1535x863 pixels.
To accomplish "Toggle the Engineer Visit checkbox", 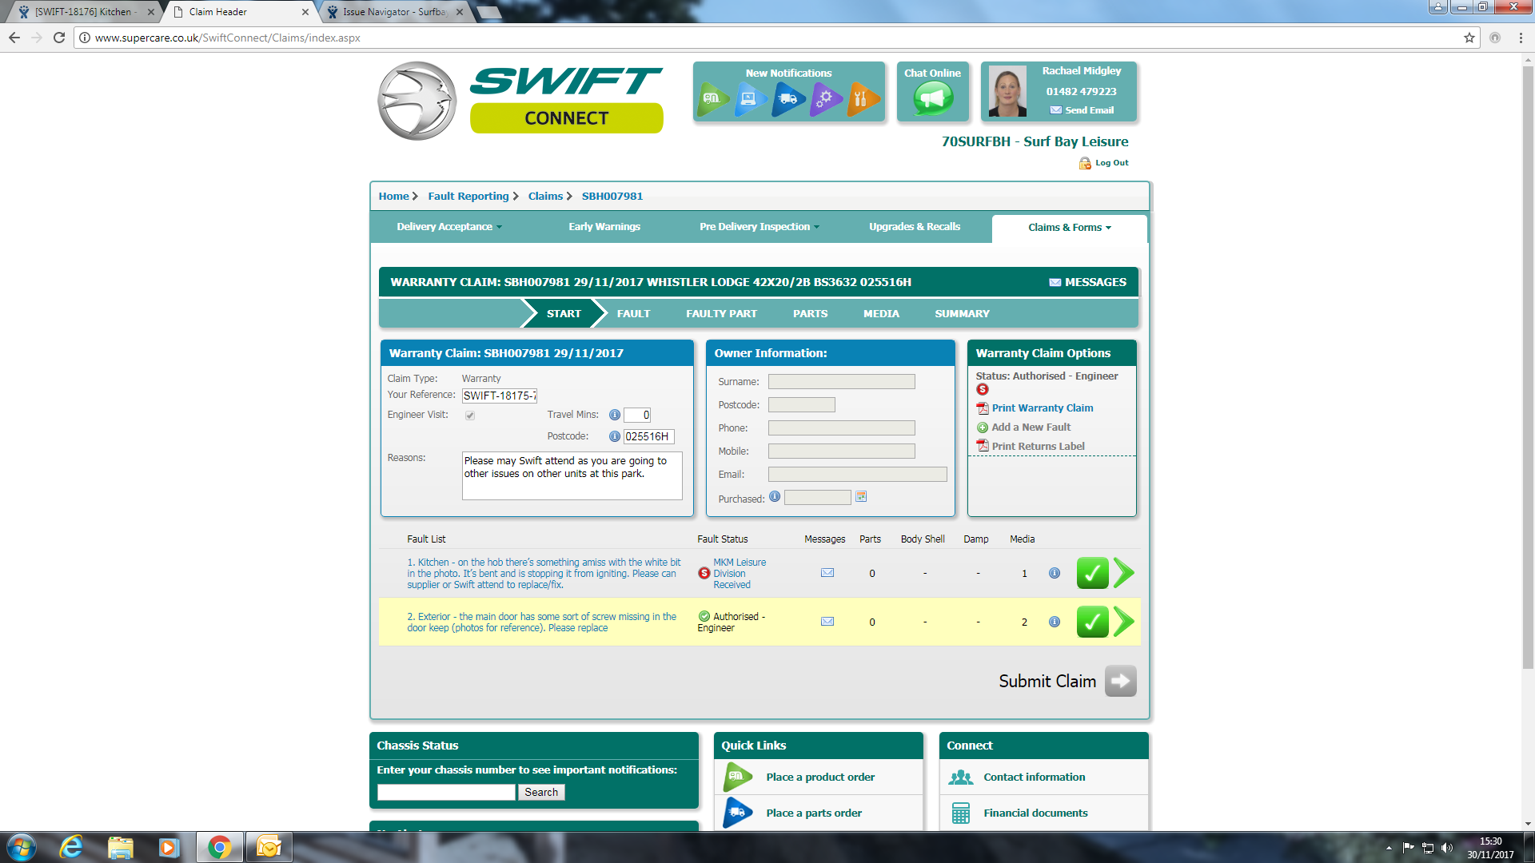I will 470,416.
